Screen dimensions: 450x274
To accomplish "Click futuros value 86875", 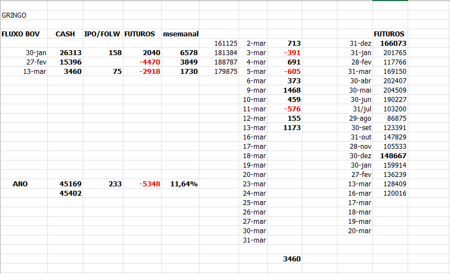I will [391, 119].
